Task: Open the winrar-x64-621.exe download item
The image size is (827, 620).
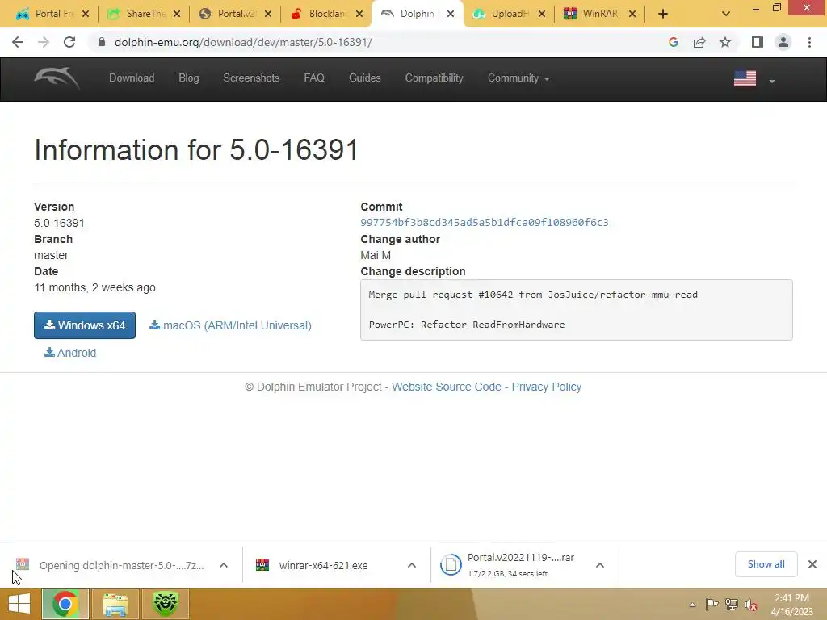Action: click(323, 565)
